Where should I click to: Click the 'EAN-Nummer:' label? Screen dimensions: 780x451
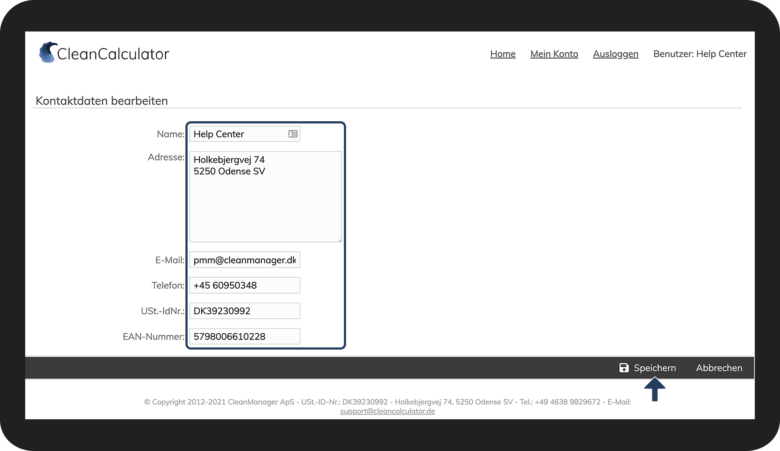pos(153,336)
